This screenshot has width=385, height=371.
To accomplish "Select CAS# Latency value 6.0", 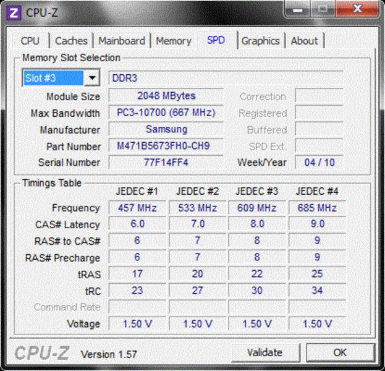I will point(137,224).
